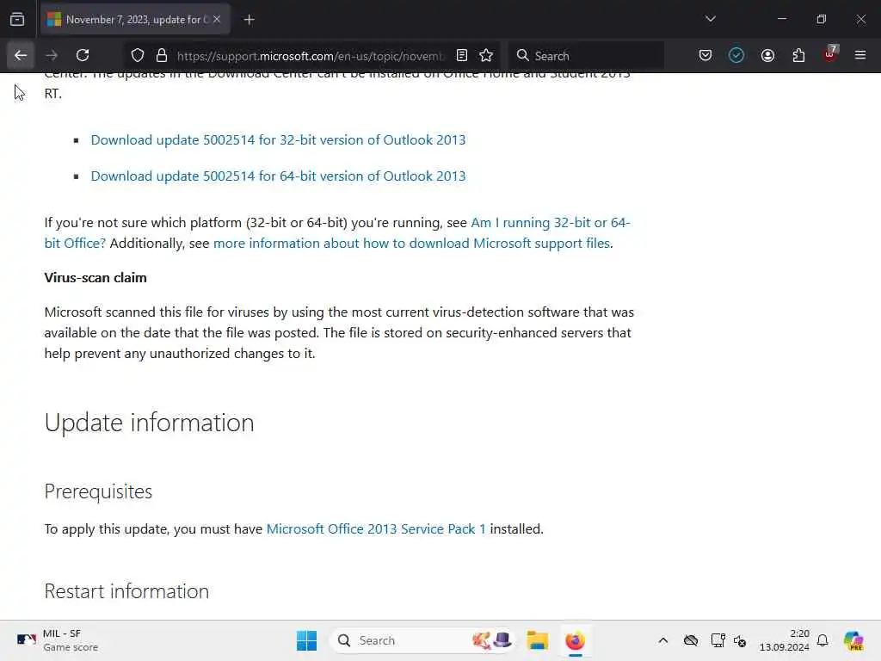This screenshot has width=881, height=661.
Task: Switch to Firefox in taskbar
Action: (x=576, y=640)
